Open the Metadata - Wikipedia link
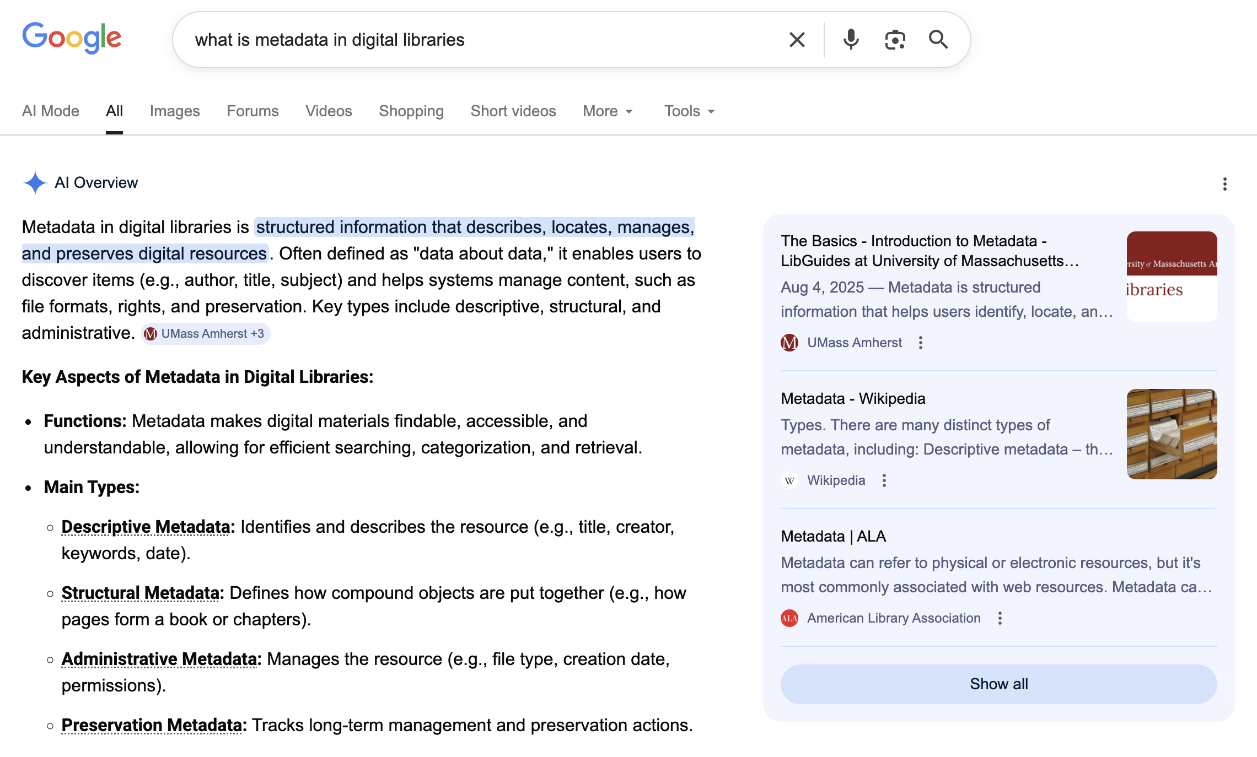Screen dimensions: 1257x757 coord(853,398)
